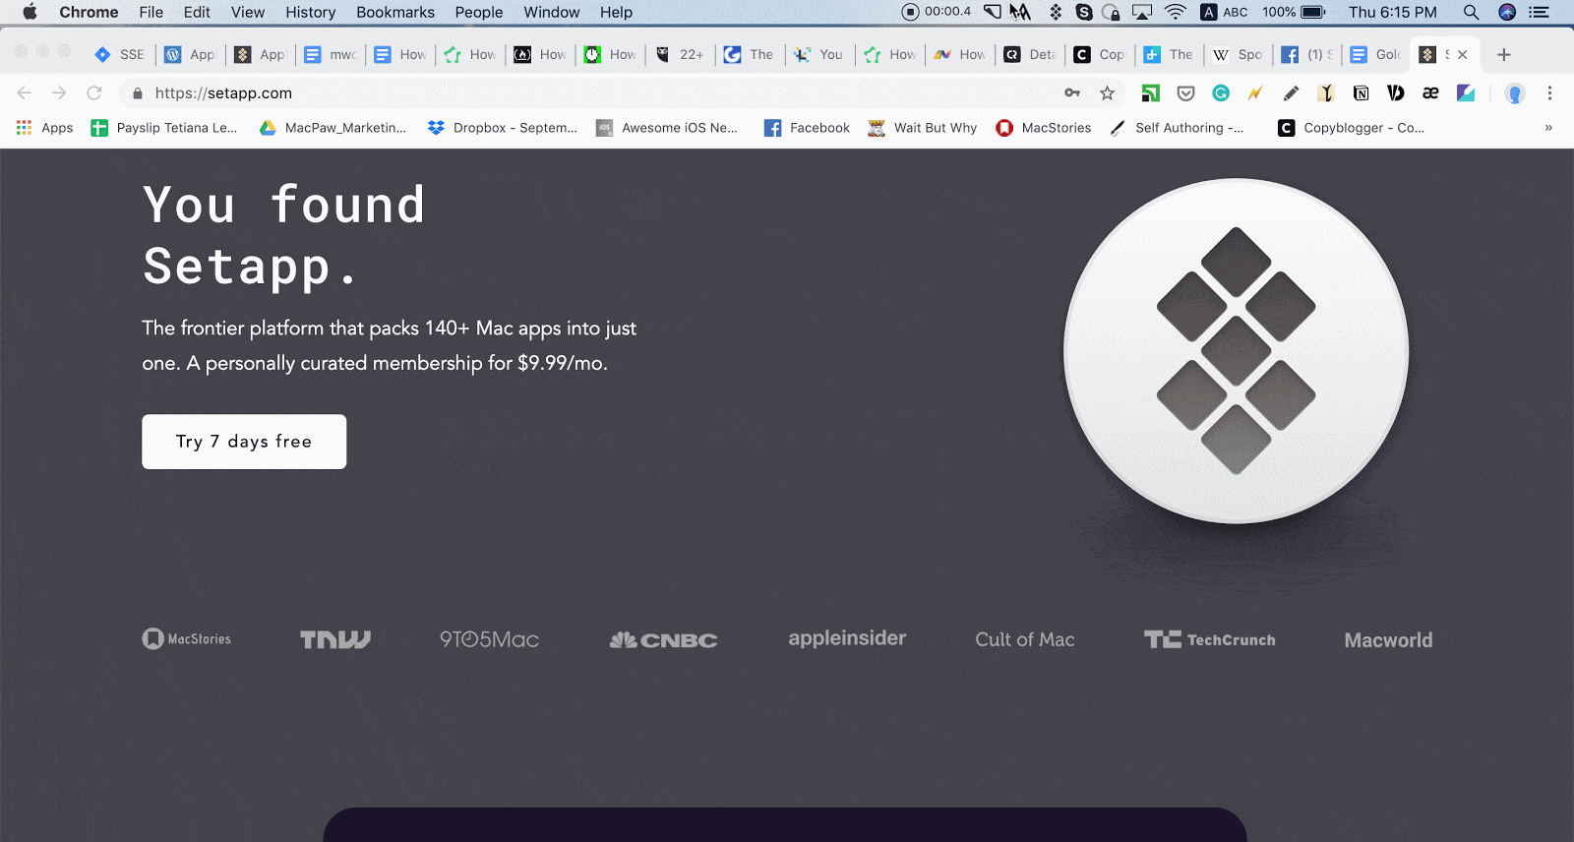This screenshot has height=842, width=1574.
Task: Switch to the '22+' tab
Action: (681, 55)
